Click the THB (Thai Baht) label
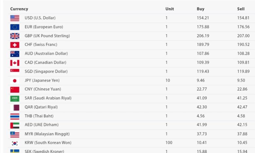This screenshot has height=153, width=255. [x=39, y=116]
